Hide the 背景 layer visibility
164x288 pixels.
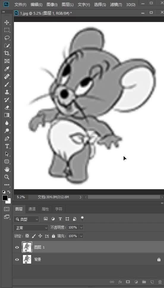17,259
